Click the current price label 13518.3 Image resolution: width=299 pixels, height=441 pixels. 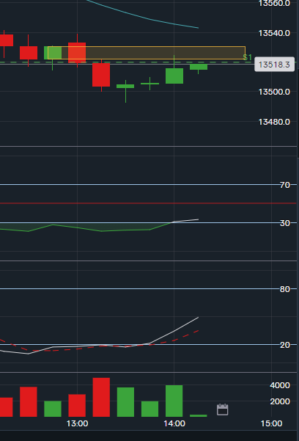[x=274, y=65]
